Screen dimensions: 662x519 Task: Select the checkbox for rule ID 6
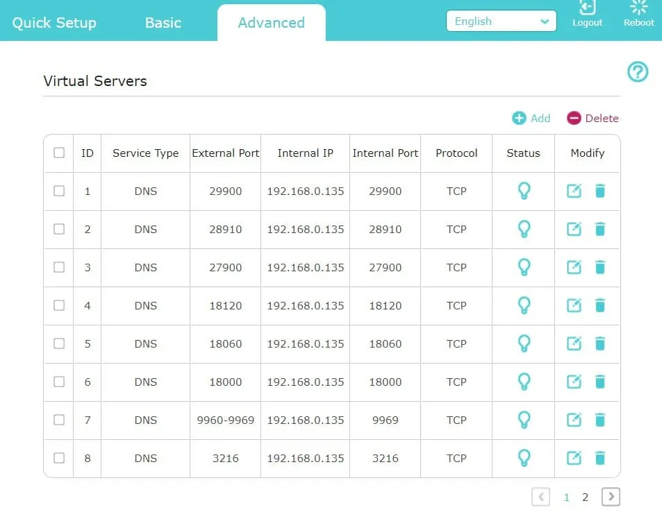[58, 382]
